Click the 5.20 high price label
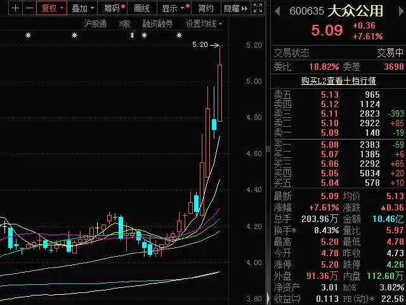This screenshot has height=305, width=406. (x=199, y=45)
